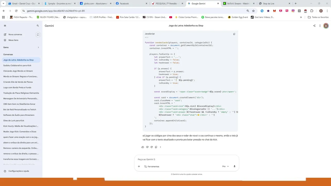The width and height of the screenshot is (331, 186).
Task: Open Software de Áudio para Streamers conversation
Action: pyautogui.click(x=21, y=115)
